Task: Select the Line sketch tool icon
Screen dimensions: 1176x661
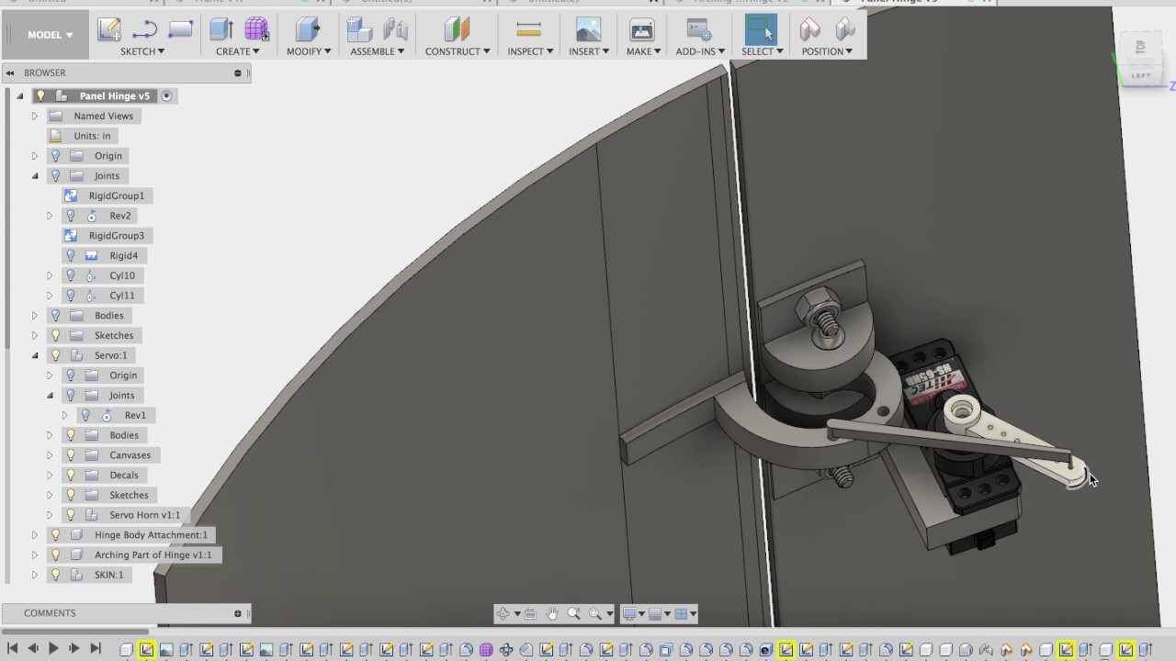Action: click(x=145, y=29)
